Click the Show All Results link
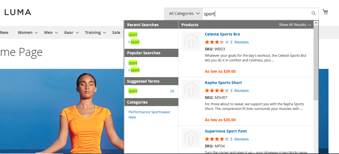 [294, 25]
